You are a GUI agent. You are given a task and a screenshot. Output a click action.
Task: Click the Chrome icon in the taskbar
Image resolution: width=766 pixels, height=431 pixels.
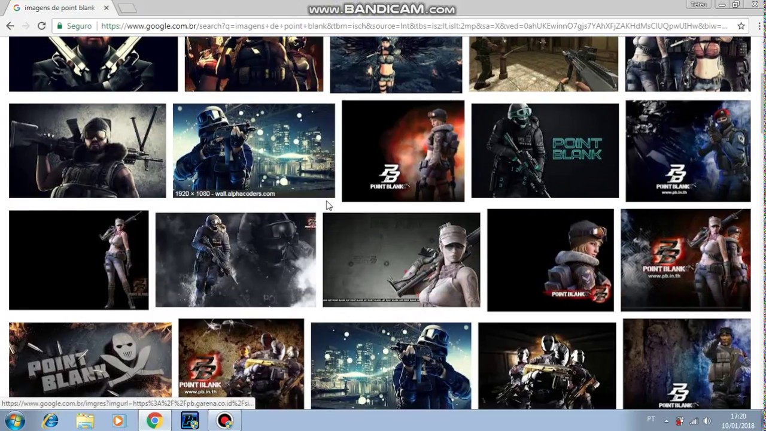point(154,421)
